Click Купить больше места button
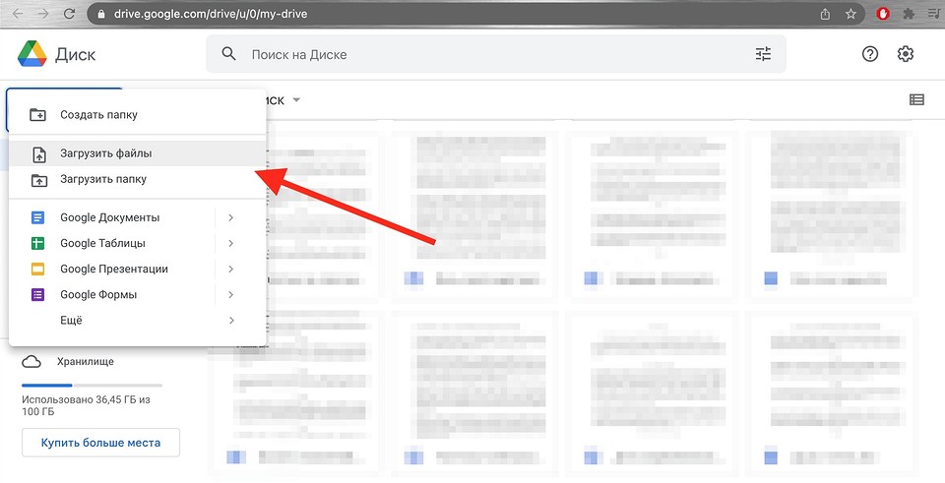The width and height of the screenshot is (945, 483). click(99, 443)
